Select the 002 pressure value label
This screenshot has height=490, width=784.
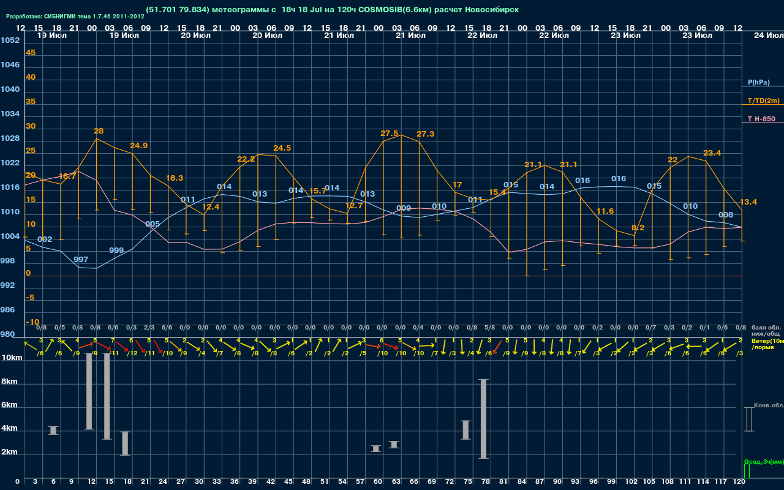click(x=45, y=239)
